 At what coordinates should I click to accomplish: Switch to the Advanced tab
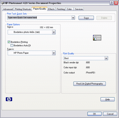(x=8, y=9)
